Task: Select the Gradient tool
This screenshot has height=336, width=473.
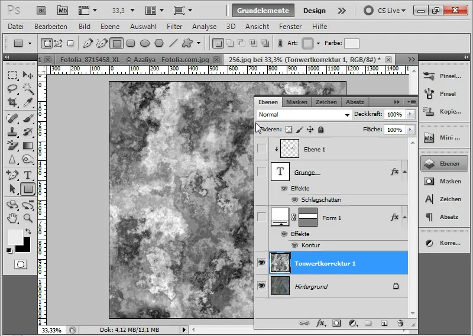Action: pyautogui.click(x=28, y=146)
